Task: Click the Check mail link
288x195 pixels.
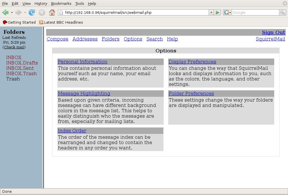Action: (14, 47)
